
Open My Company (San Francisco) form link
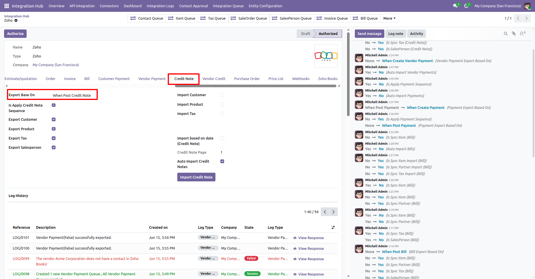click(x=56, y=65)
